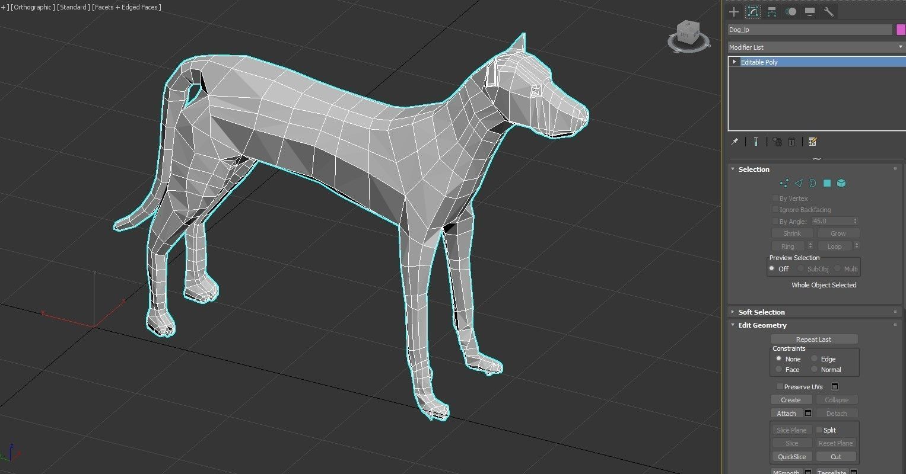This screenshot has width=906, height=474.
Task: Open the pink object color swatch
Action: coord(901,30)
